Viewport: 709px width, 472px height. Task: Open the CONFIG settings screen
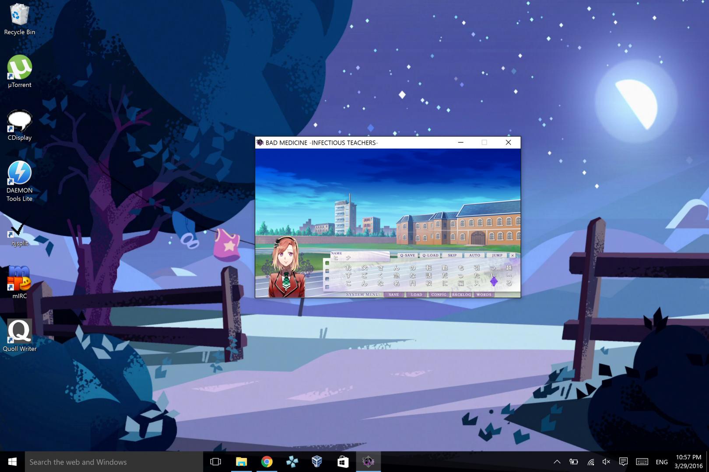coord(439,295)
